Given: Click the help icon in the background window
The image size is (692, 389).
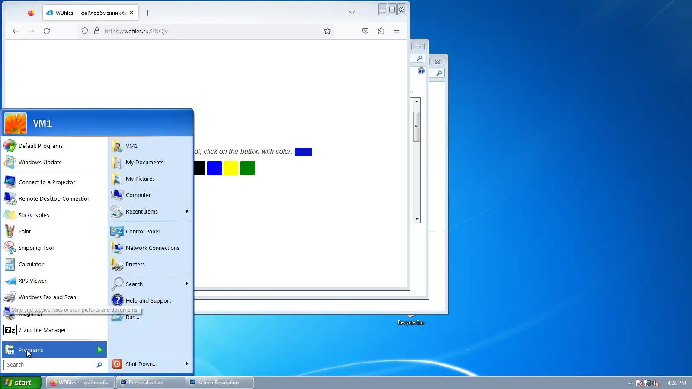Looking at the screenshot, I should pyautogui.click(x=421, y=71).
